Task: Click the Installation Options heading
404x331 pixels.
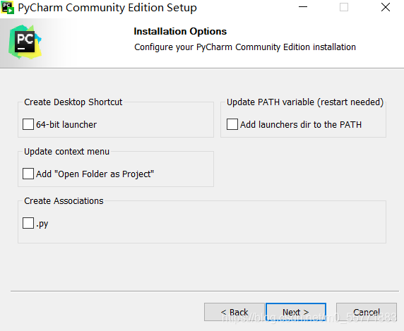Action: click(x=180, y=31)
